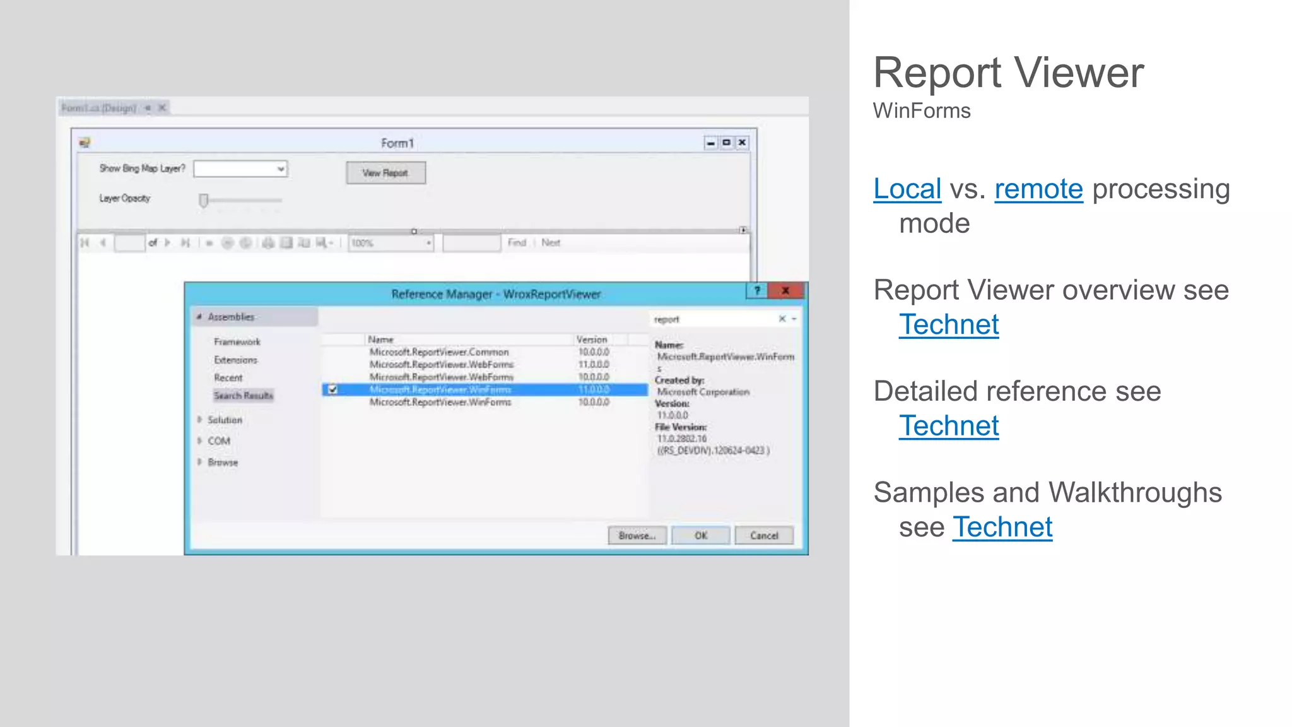Click the Layer Opacity slider thumb
Viewport: 1292px width, 727px height.
pos(203,201)
